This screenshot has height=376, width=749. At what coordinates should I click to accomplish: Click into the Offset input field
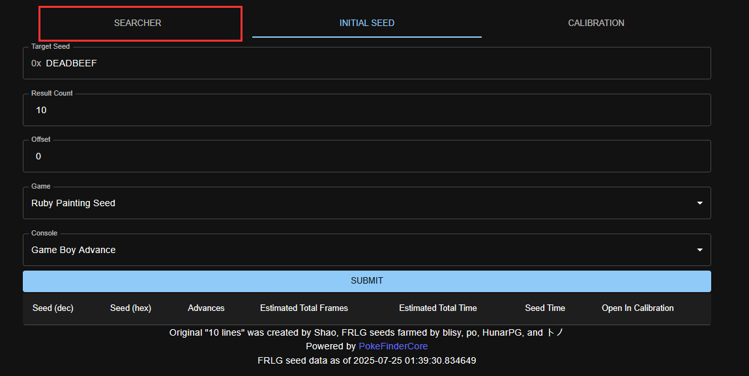tap(366, 157)
